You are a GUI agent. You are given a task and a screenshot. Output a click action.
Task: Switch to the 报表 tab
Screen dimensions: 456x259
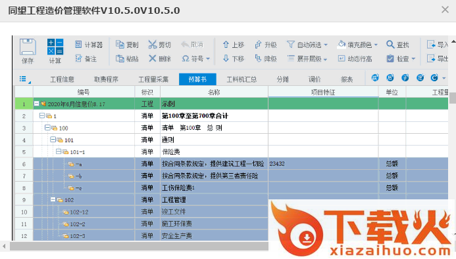pyautogui.click(x=347, y=79)
